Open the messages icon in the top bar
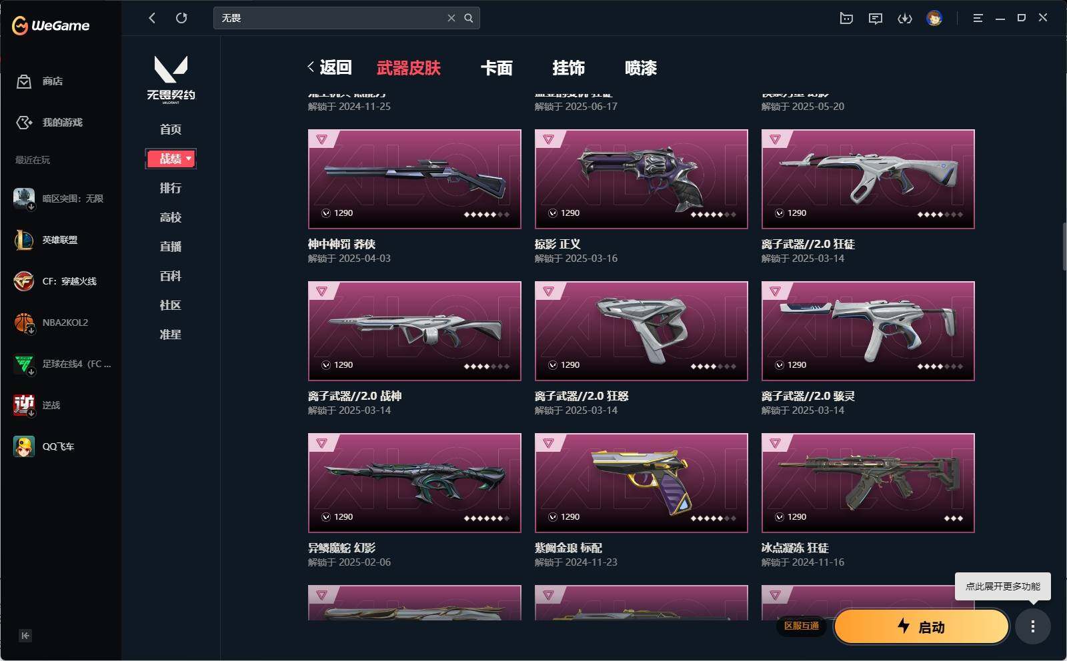Viewport: 1067px width, 661px height. (x=876, y=19)
